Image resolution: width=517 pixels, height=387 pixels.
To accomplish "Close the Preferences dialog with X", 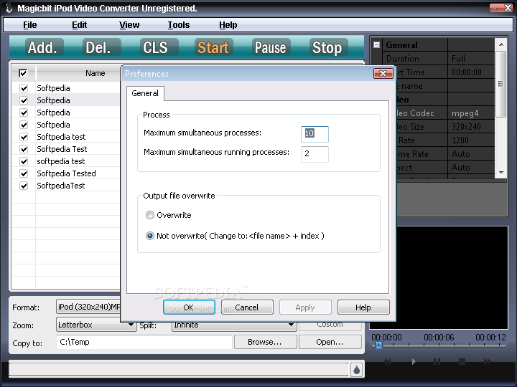I will click(383, 73).
